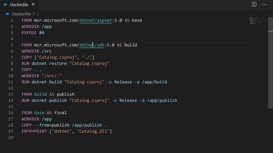This screenshot has width=273, height=153.
Task: Click line number 1 in gutter
Action: pos(12,20)
